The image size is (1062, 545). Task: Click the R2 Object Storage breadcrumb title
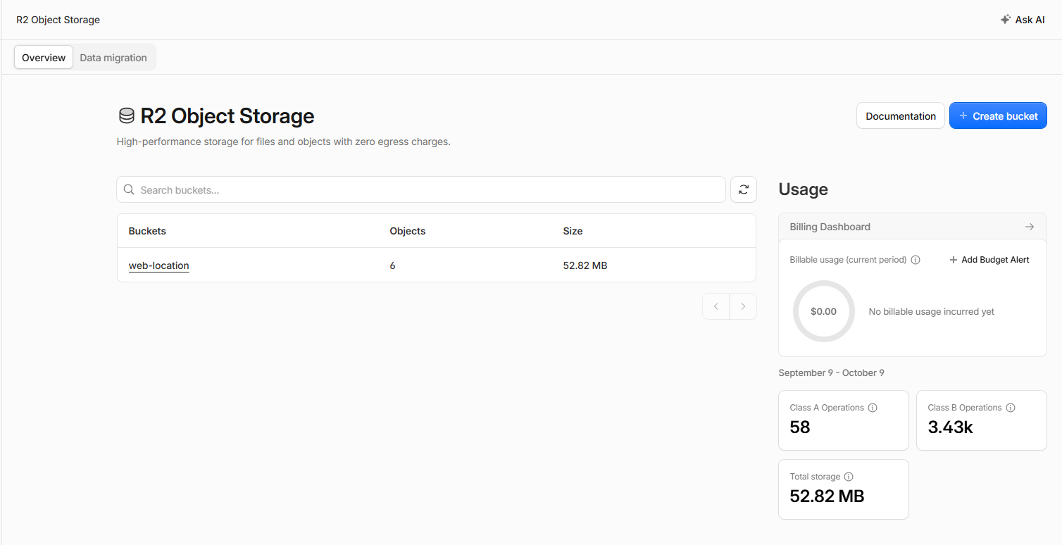tap(58, 20)
